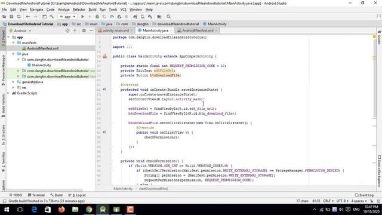Open the Profile app gauge icon

[x=112, y=17]
